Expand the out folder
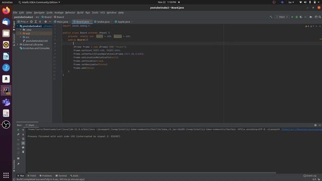The height and width of the screenshot is (181, 322). pyautogui.click(x=21, y=33)
